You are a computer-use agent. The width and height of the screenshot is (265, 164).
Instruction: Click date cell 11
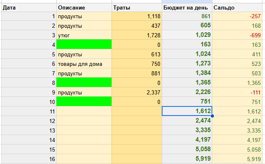click(x=29, y=111)
